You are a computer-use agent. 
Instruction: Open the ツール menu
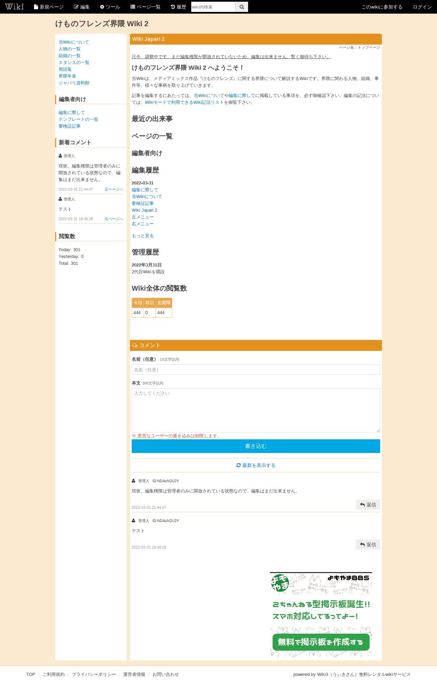click(110, 7)
